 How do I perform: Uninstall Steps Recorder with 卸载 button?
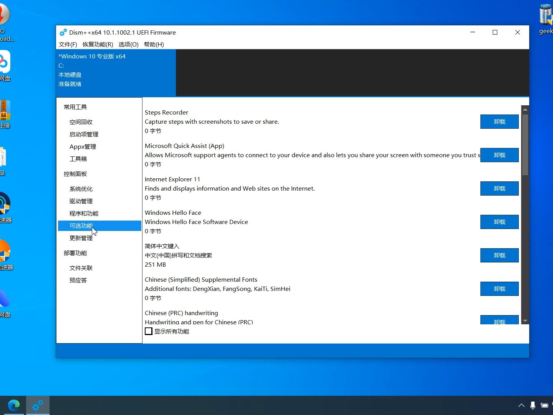pos(499,122)
